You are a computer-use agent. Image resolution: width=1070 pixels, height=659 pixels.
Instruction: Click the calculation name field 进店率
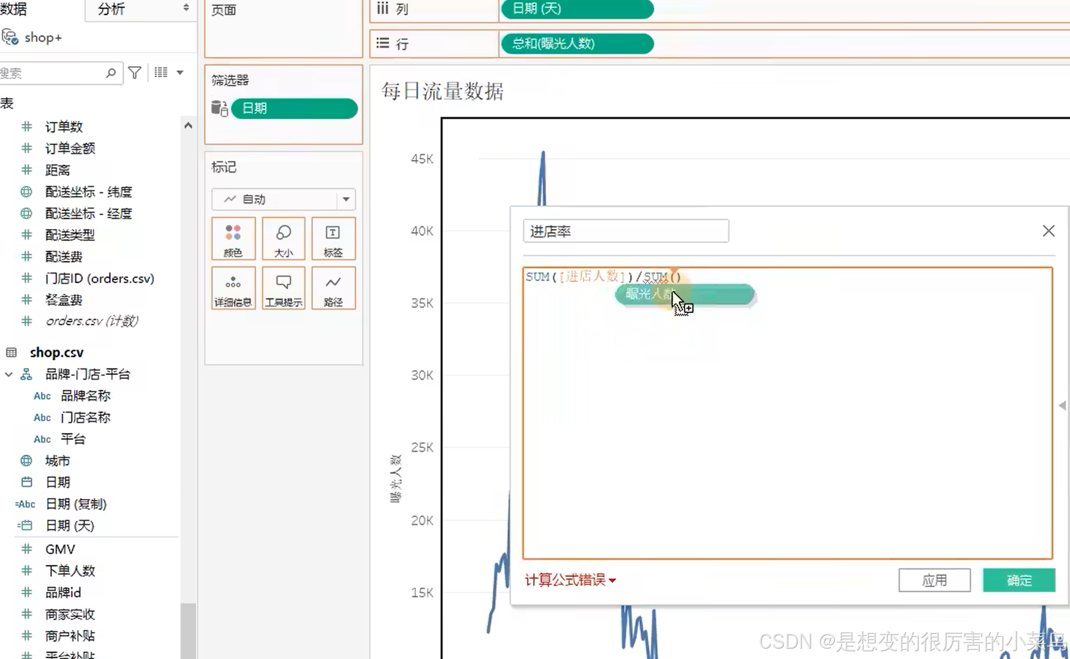625,231
